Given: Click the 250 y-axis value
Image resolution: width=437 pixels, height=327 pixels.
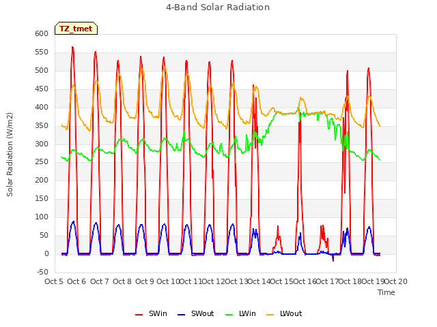Looking at the screenshot, I should (42, 162).
